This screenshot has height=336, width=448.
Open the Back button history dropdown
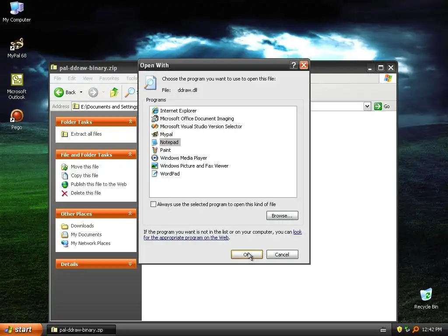click(x=81, y=92)
